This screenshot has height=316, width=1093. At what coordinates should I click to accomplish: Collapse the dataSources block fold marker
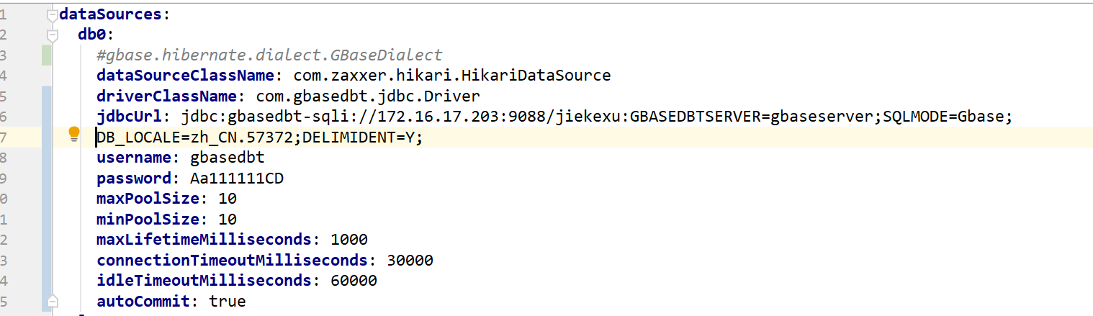[x=51, y=14]
